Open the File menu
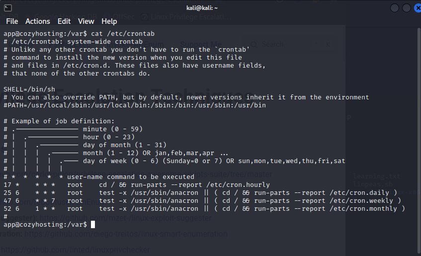Image resolution: width=421 pixels, height=256 pixels. [x=12, y=21]
